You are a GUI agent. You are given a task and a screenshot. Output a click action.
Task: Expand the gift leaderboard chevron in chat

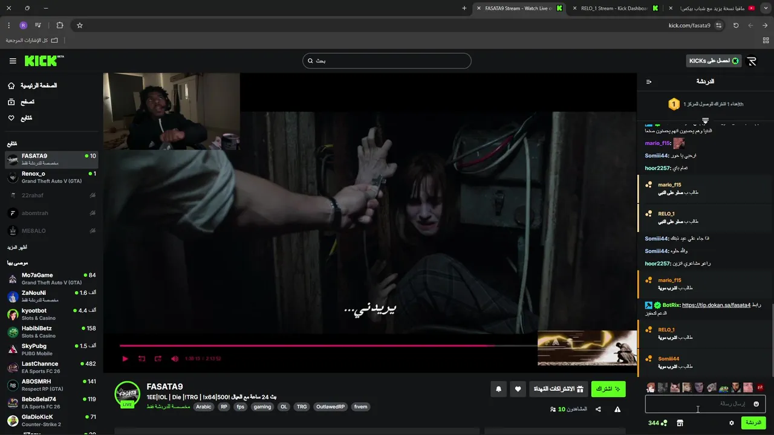pos(705,121)
